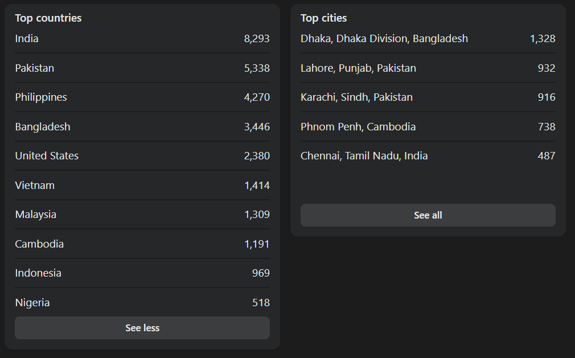Click Phnom Penh, Cambodia city row

pos(428,127)
